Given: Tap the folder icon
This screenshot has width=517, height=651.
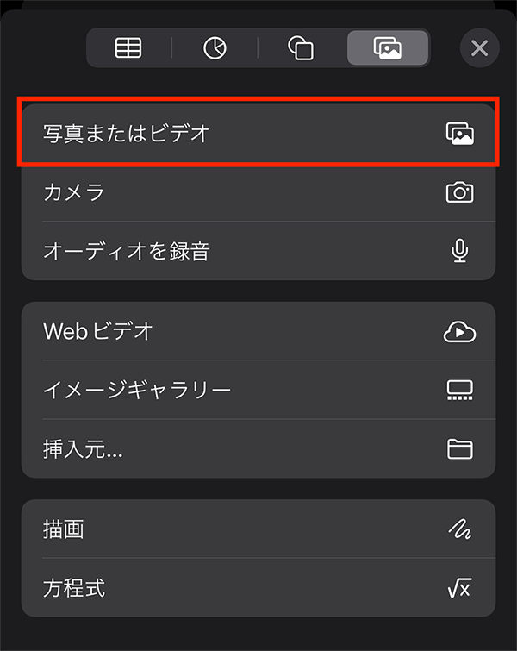Looking at the screenshot, I should 460,449.
